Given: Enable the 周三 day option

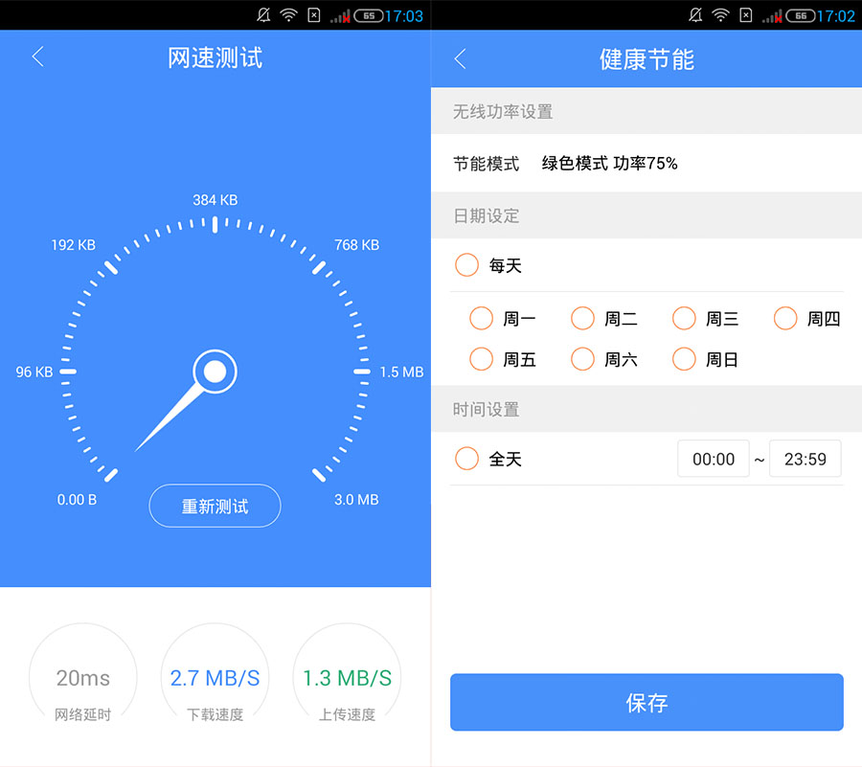Looking at the screenshot, I should pos(684,319).
